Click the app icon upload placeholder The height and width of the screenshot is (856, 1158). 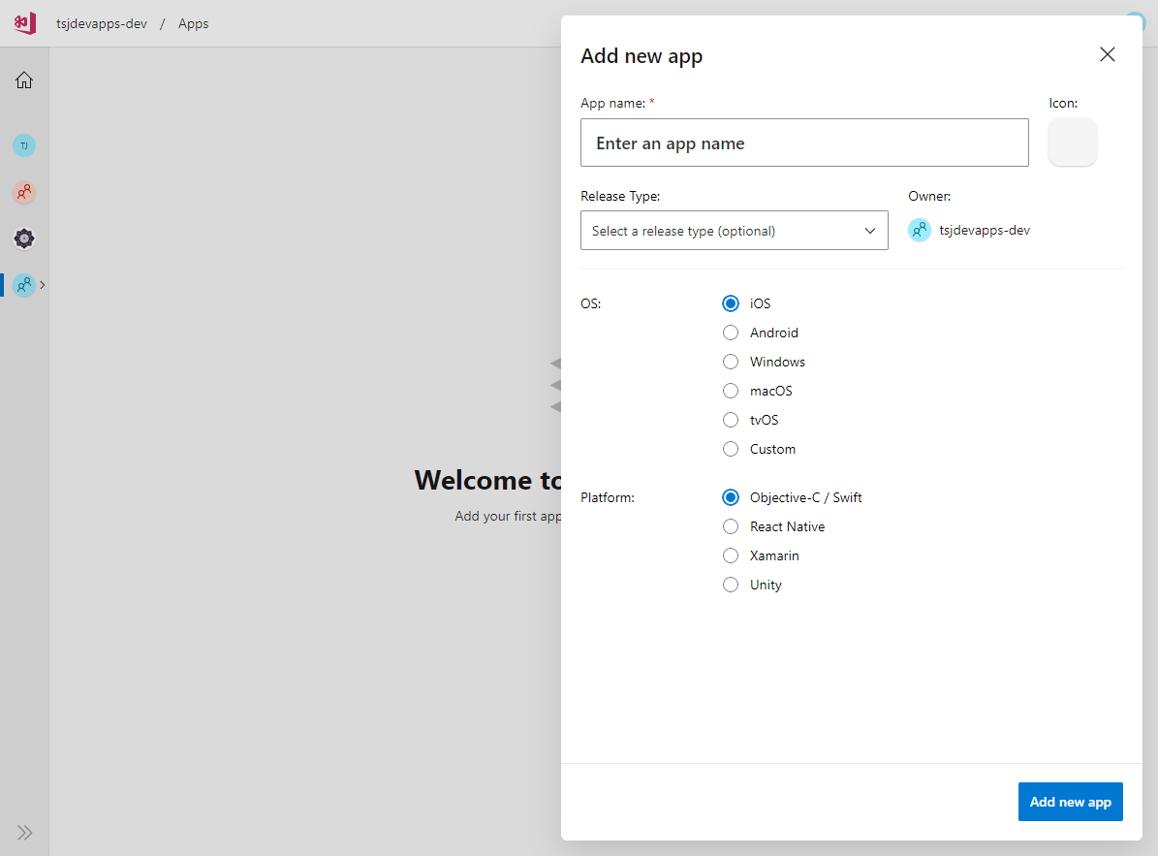click(x=1073, y=143)
